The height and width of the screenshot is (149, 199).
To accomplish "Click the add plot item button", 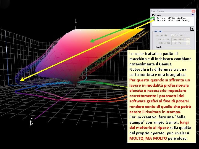I will tap(192, 29).
